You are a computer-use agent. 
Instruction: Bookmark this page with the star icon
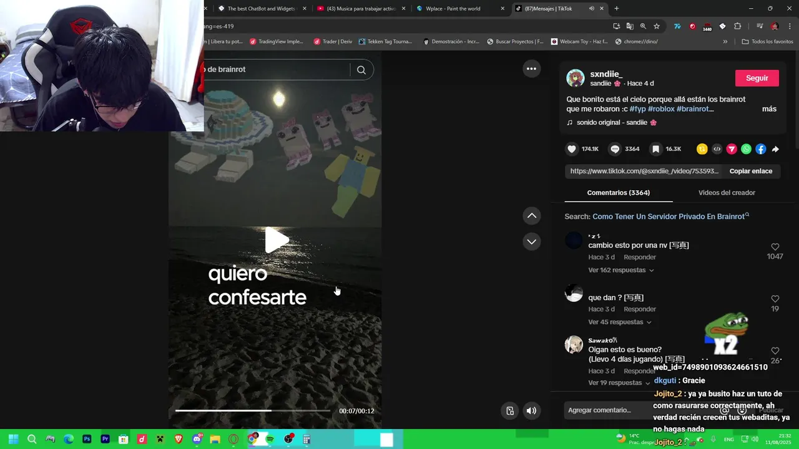click(657, 26)
